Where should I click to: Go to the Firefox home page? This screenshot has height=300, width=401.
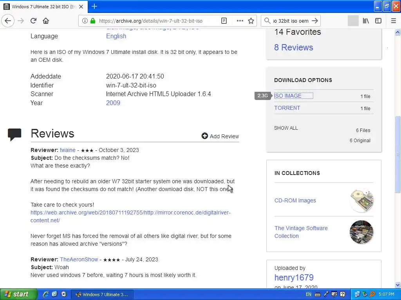point(46,21)
